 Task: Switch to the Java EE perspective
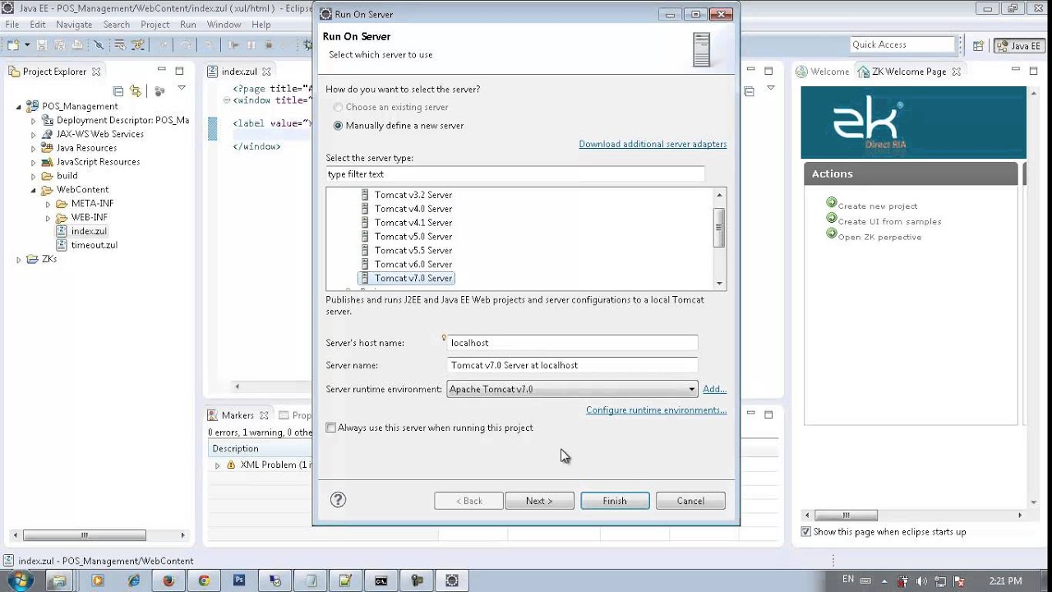[1018, 46]
